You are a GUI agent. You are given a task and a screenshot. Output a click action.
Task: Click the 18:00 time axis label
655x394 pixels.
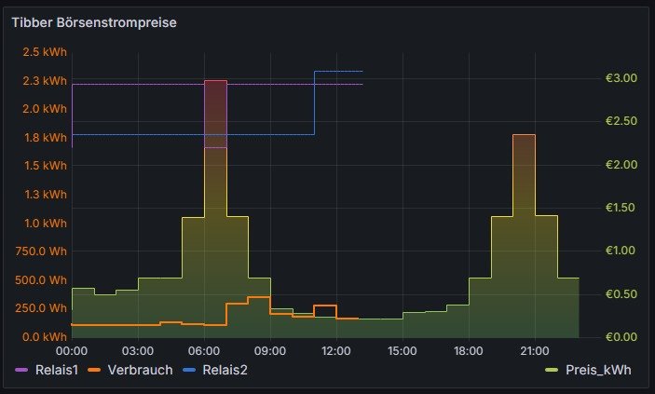468,351
